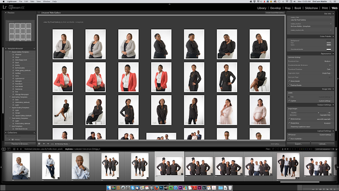Viewport: 339px width, 191px height.
Task: Open Sharpening Standard dropdown
Action: point(328,123)
